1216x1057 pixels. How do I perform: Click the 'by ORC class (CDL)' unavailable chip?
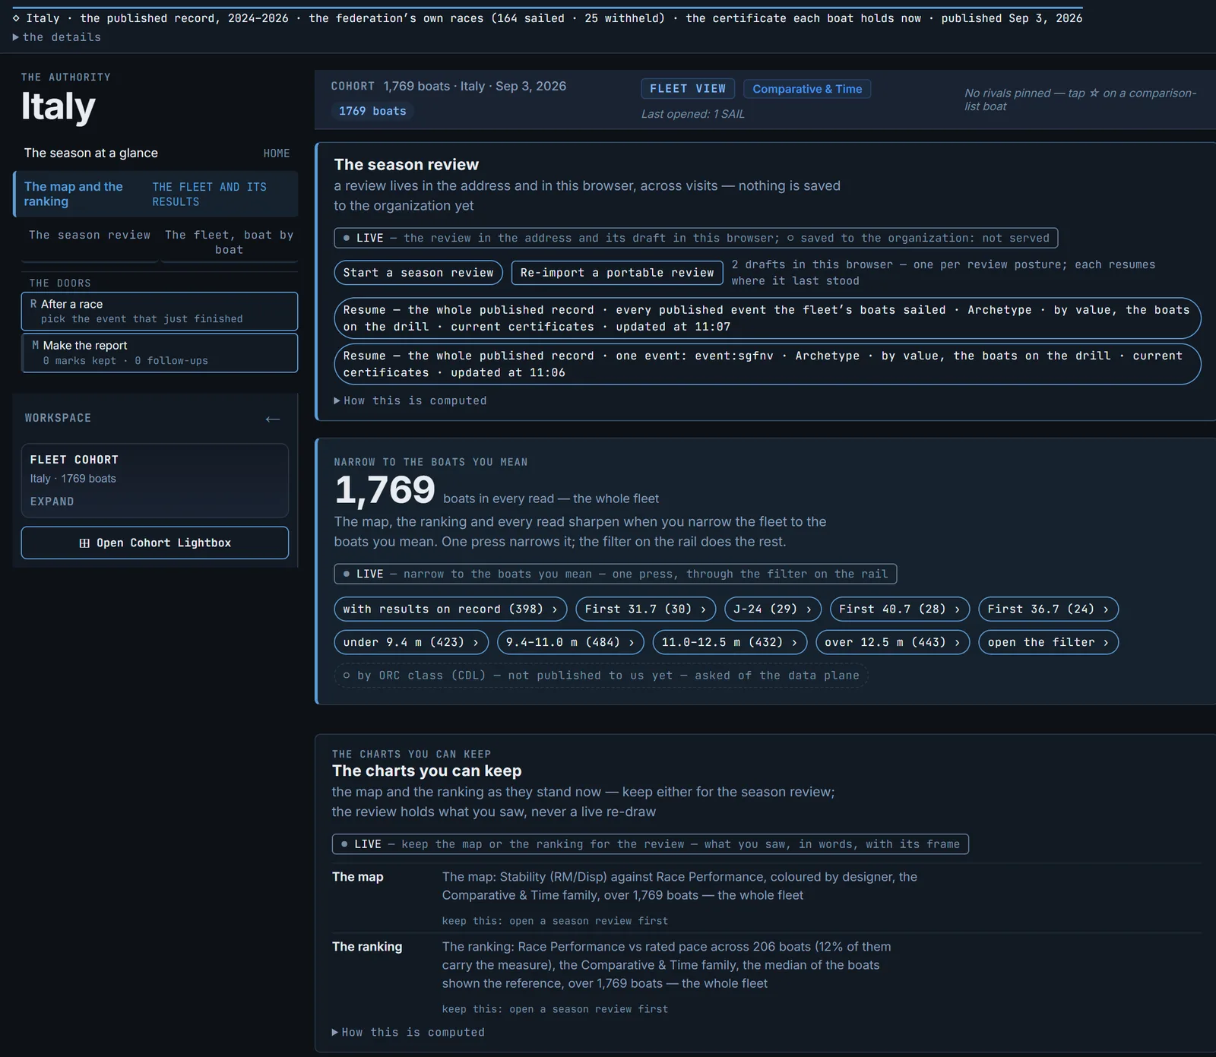coord(601,676)
